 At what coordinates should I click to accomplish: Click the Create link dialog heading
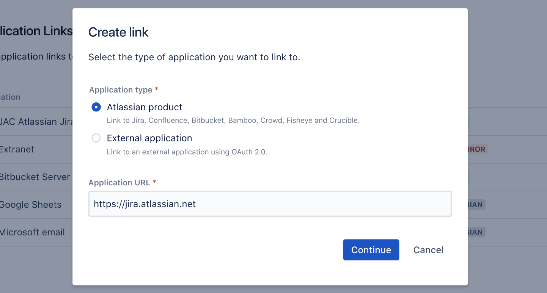118,32
